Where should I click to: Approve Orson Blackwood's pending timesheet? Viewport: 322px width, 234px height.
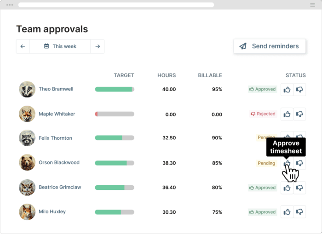click(x=287, y=163)
